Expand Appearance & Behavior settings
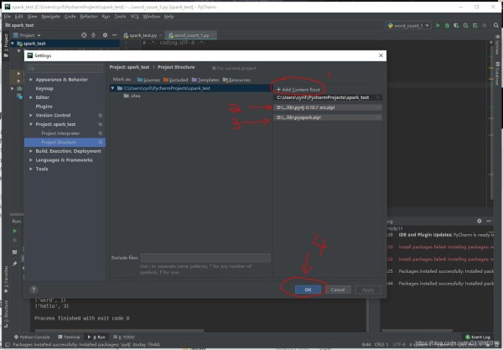This screenshot has height=350, width=503. click(x=31, y=79)
